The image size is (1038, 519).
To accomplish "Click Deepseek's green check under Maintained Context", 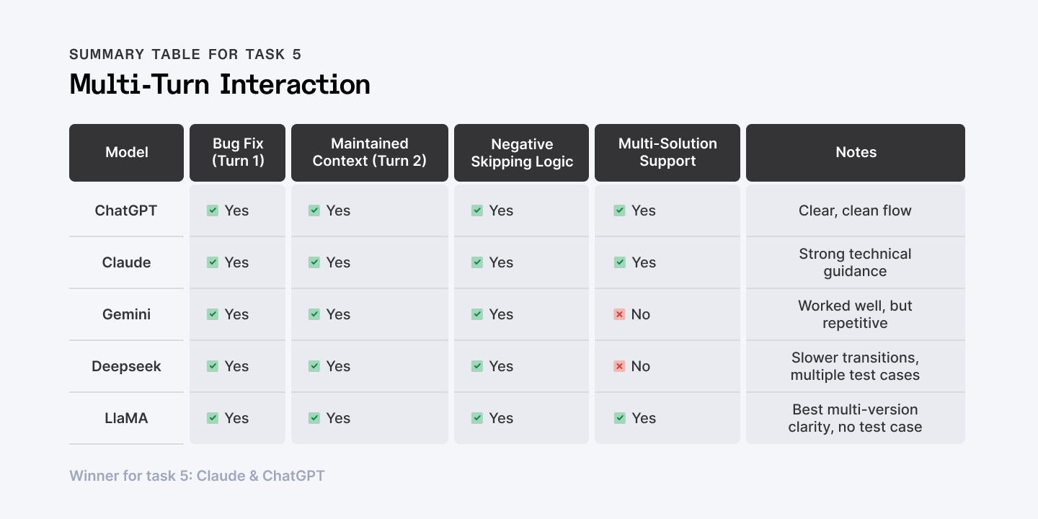I will pos(314,366).
